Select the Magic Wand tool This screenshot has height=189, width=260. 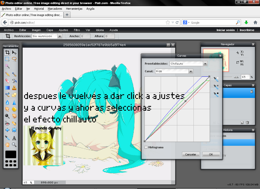tap(7, 66)
